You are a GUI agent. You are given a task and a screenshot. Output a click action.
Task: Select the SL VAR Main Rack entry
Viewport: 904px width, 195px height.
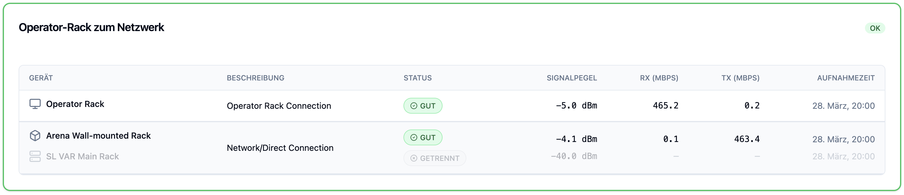pos(82,156)
